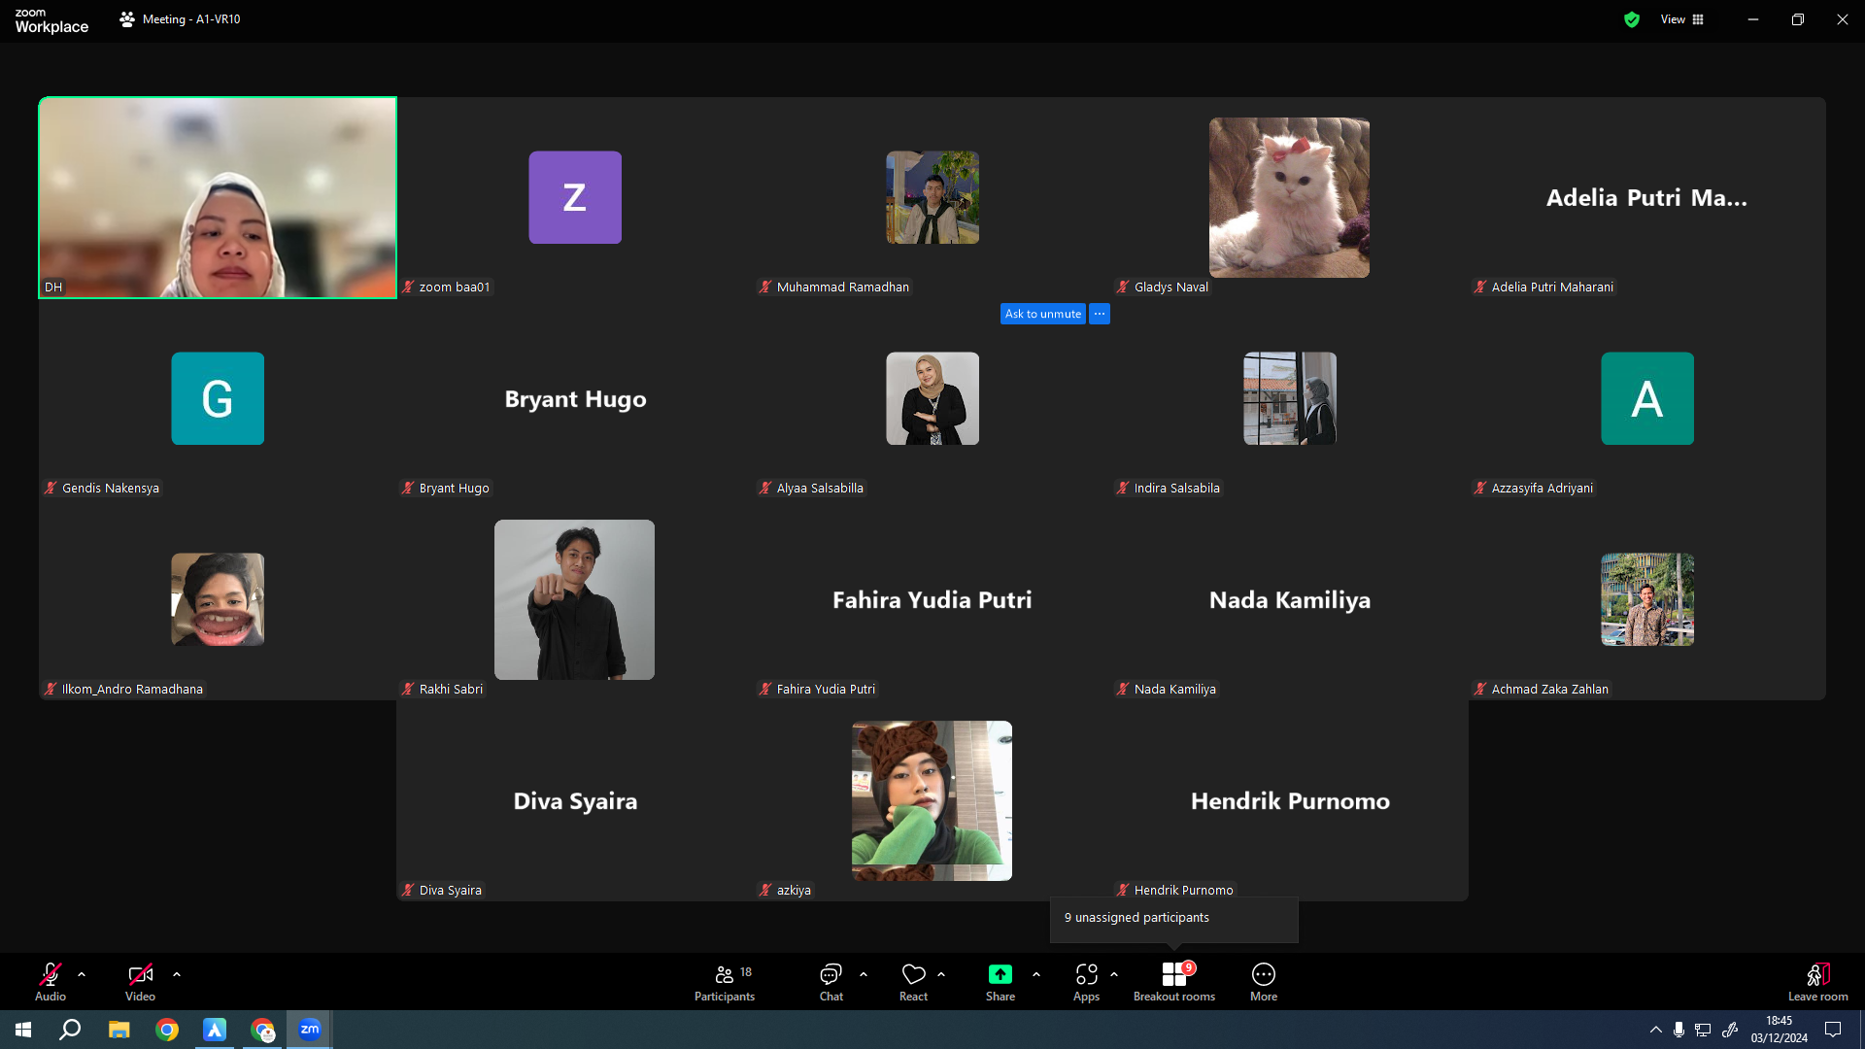Viewport: 1865px width, 1049px height.
Task: Open the three-dot menu beside Ask to unmute
Action: pos(1100,314)
